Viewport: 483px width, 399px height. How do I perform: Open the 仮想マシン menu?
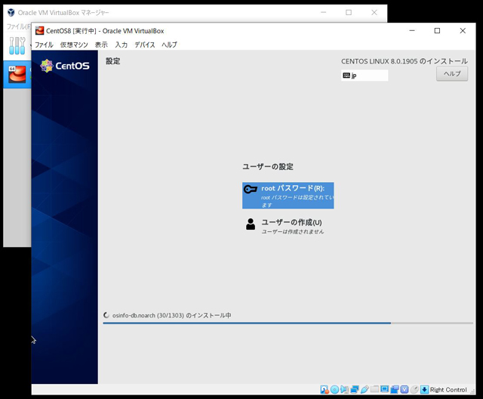click(x=74, y=45)
